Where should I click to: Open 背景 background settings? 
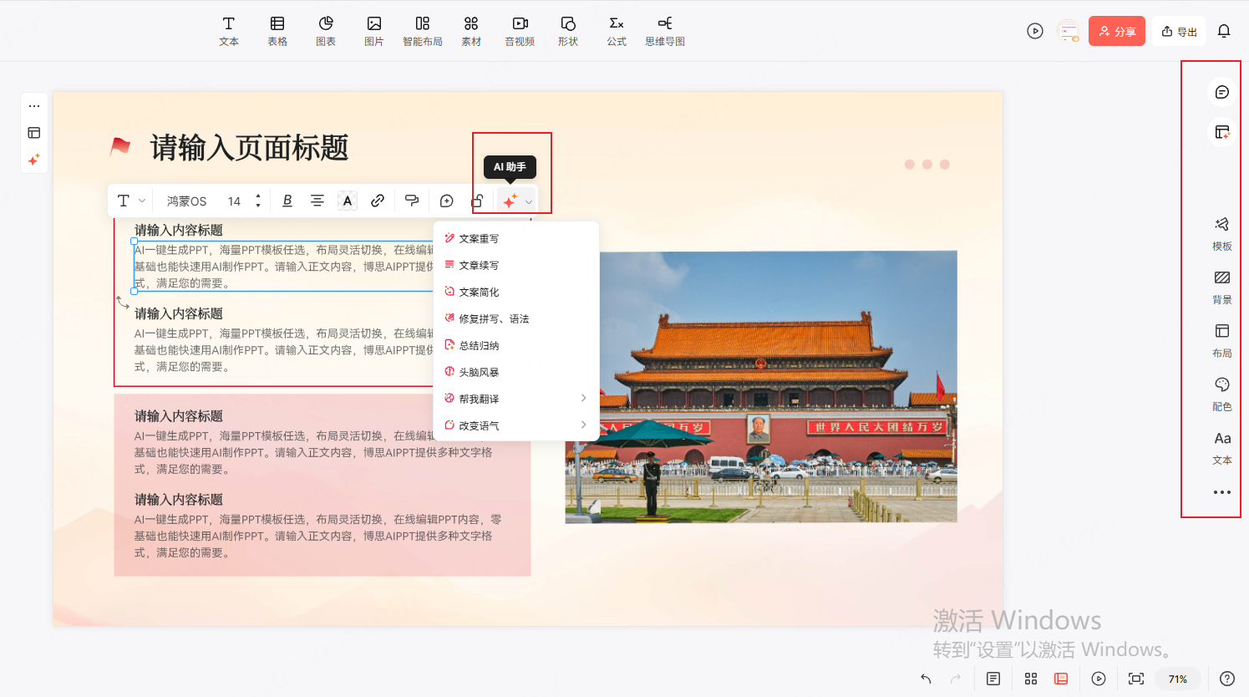pos(1222,287)
